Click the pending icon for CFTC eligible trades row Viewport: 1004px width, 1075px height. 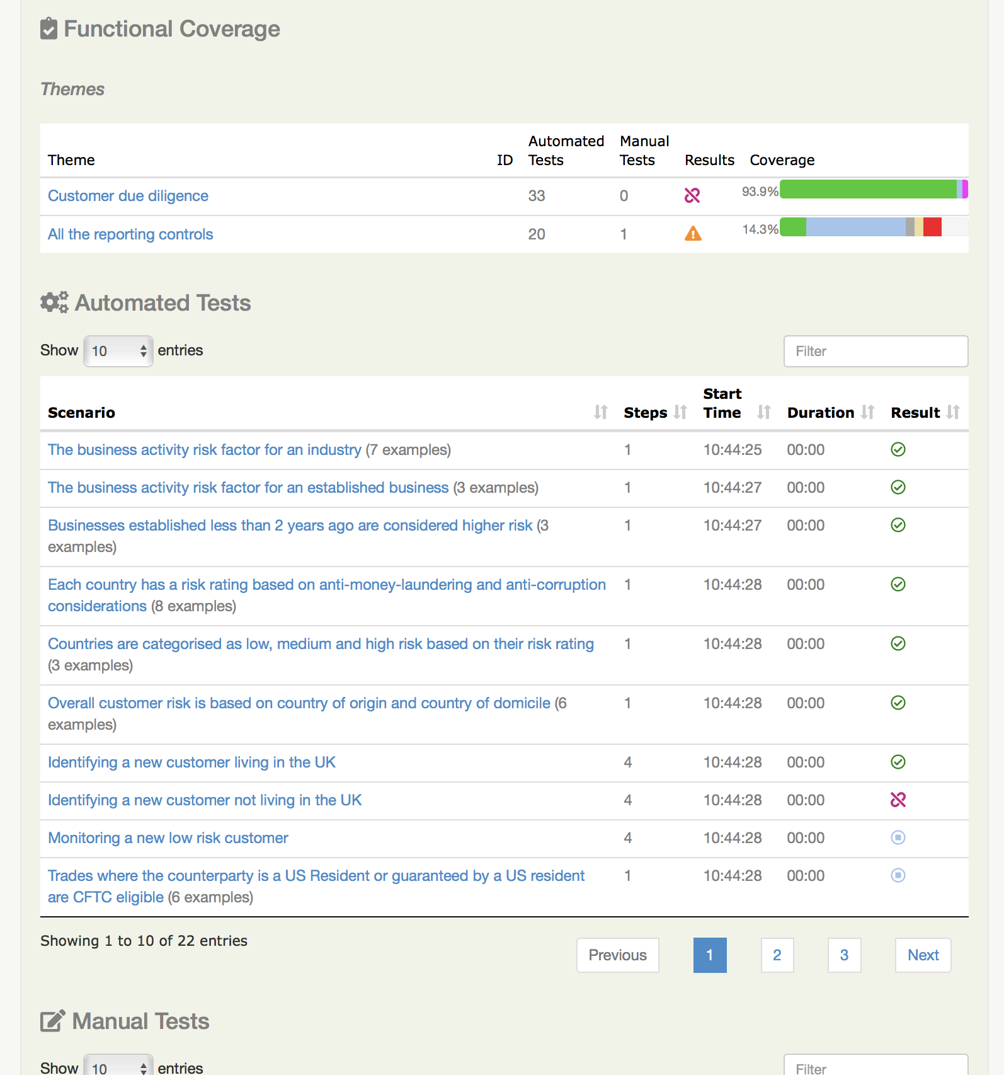point(898,876)
